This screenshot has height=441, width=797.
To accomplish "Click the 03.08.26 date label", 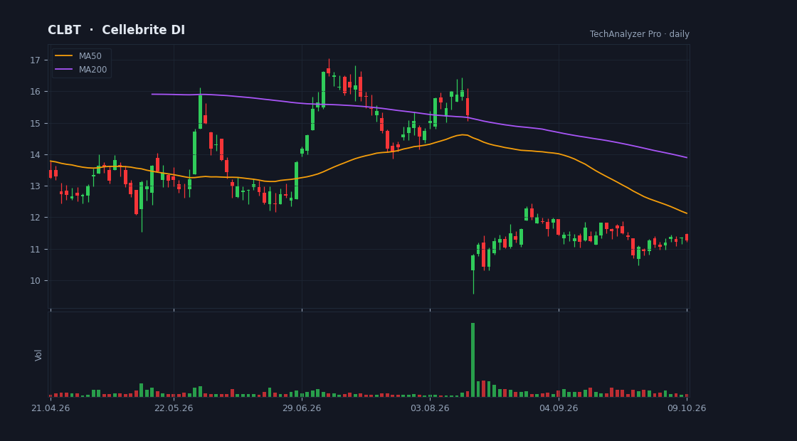I will (x=430, y=408).
